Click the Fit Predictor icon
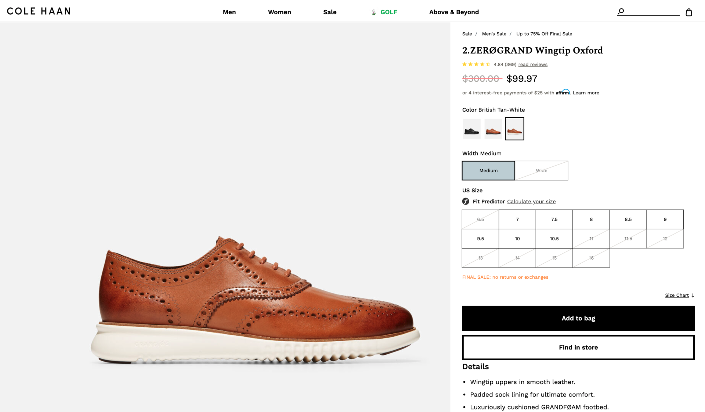Image resolution: width=705 pixels, height=412 pixels. coord(466,201)
